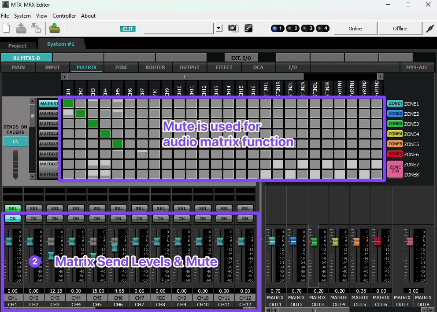
Task: Select channel CH5 with its SEL button
Action: tap(97, 208)
